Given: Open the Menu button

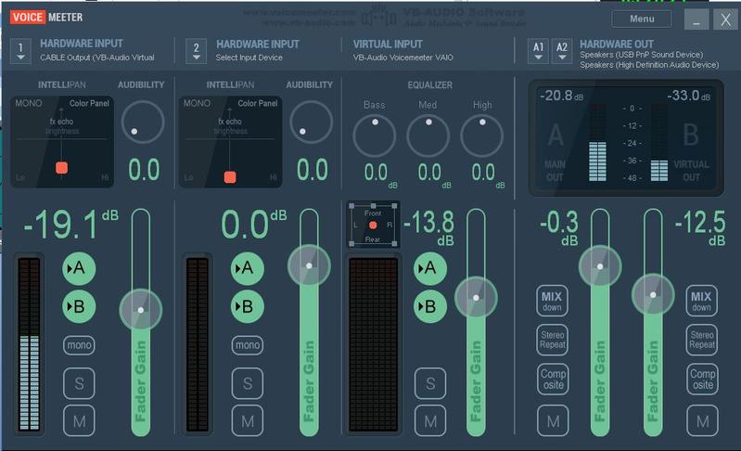Looking at the screenshot, I should point(641,19).
